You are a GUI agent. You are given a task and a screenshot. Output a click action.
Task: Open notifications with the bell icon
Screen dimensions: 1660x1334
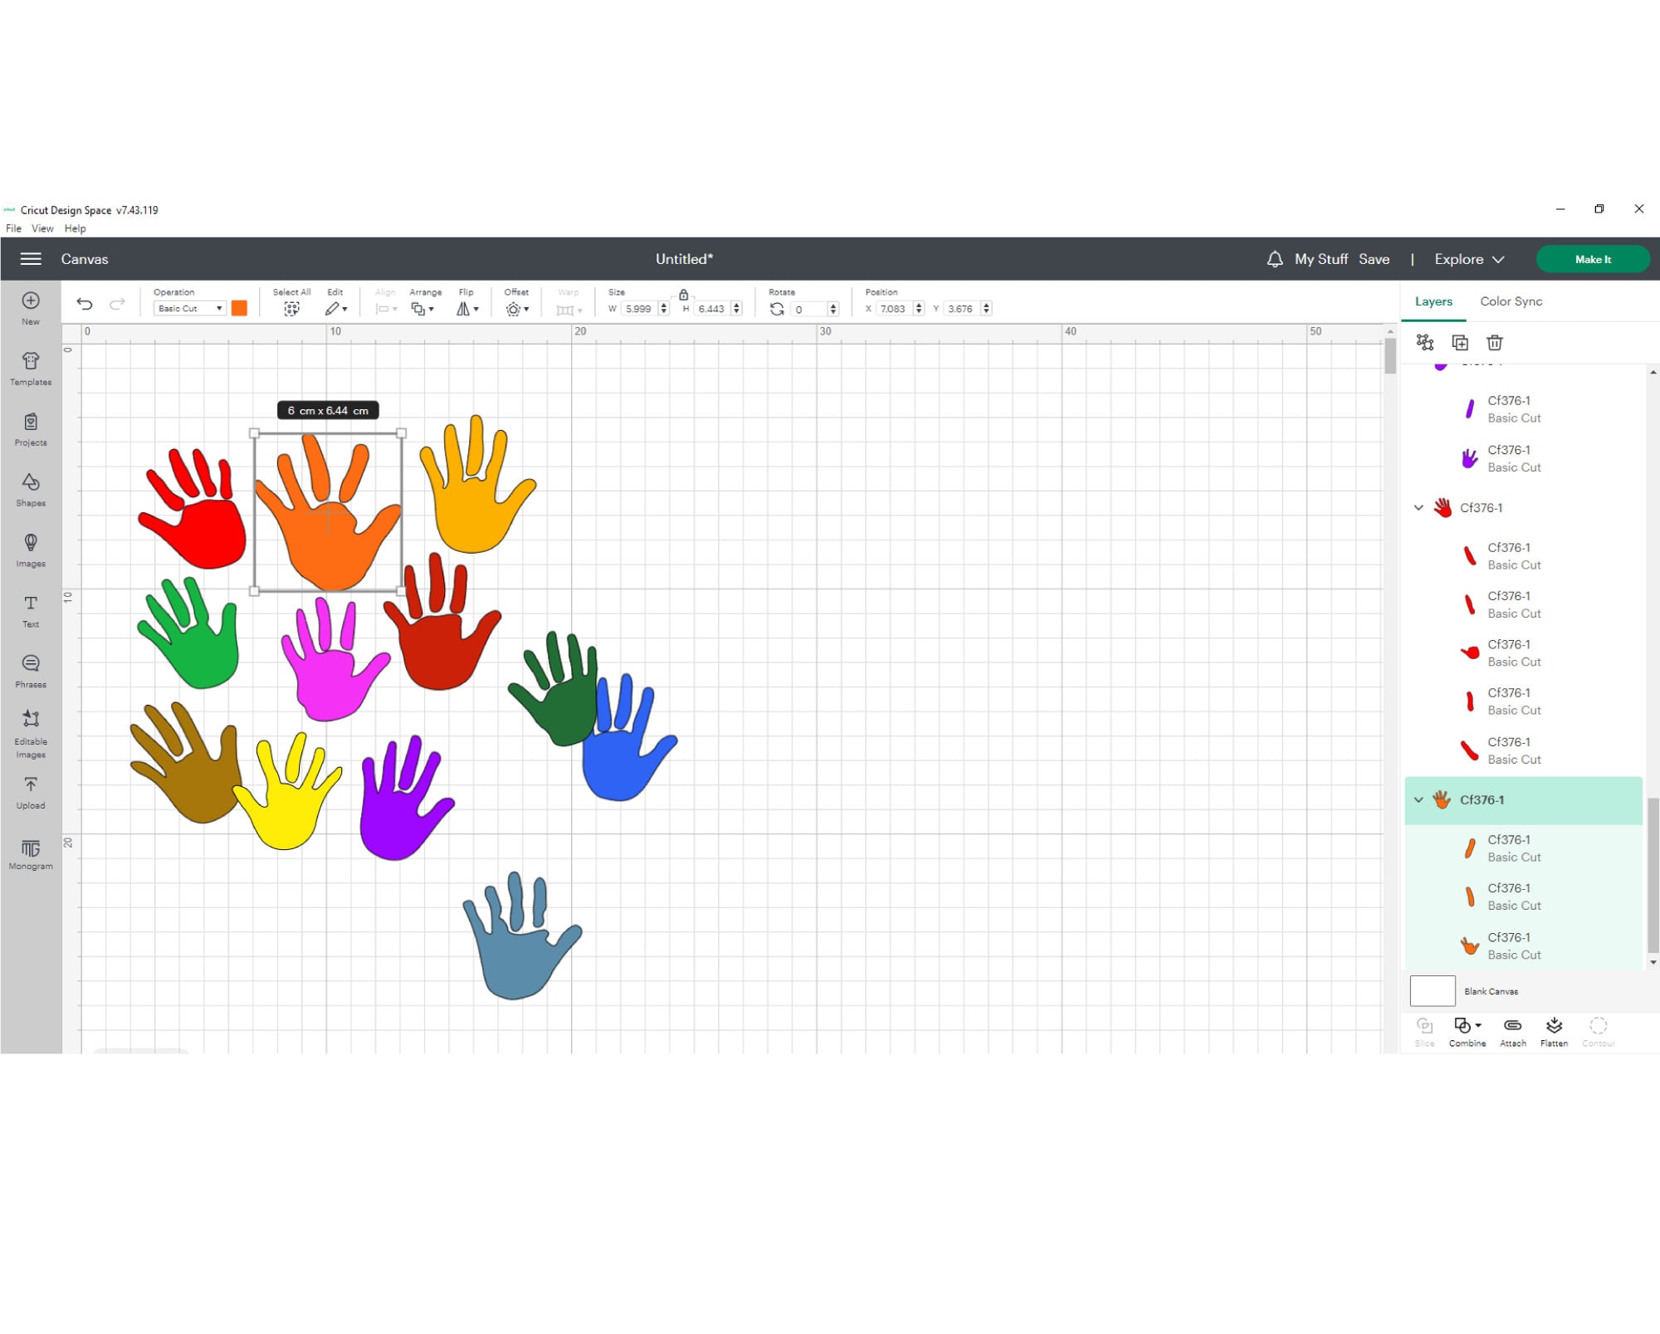[x=1275, y=259]
